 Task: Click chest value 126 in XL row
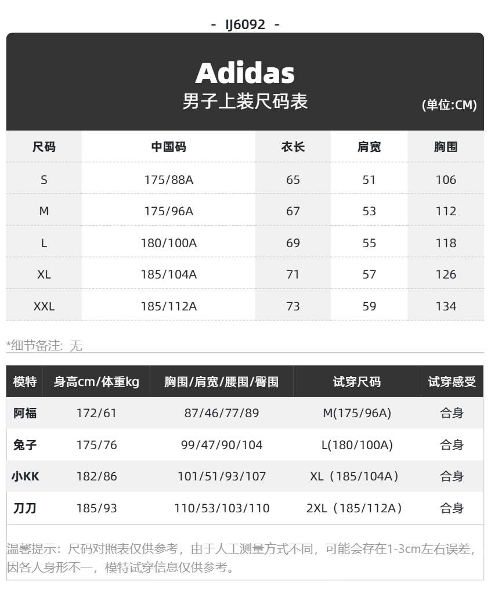(x=446, y=274)
